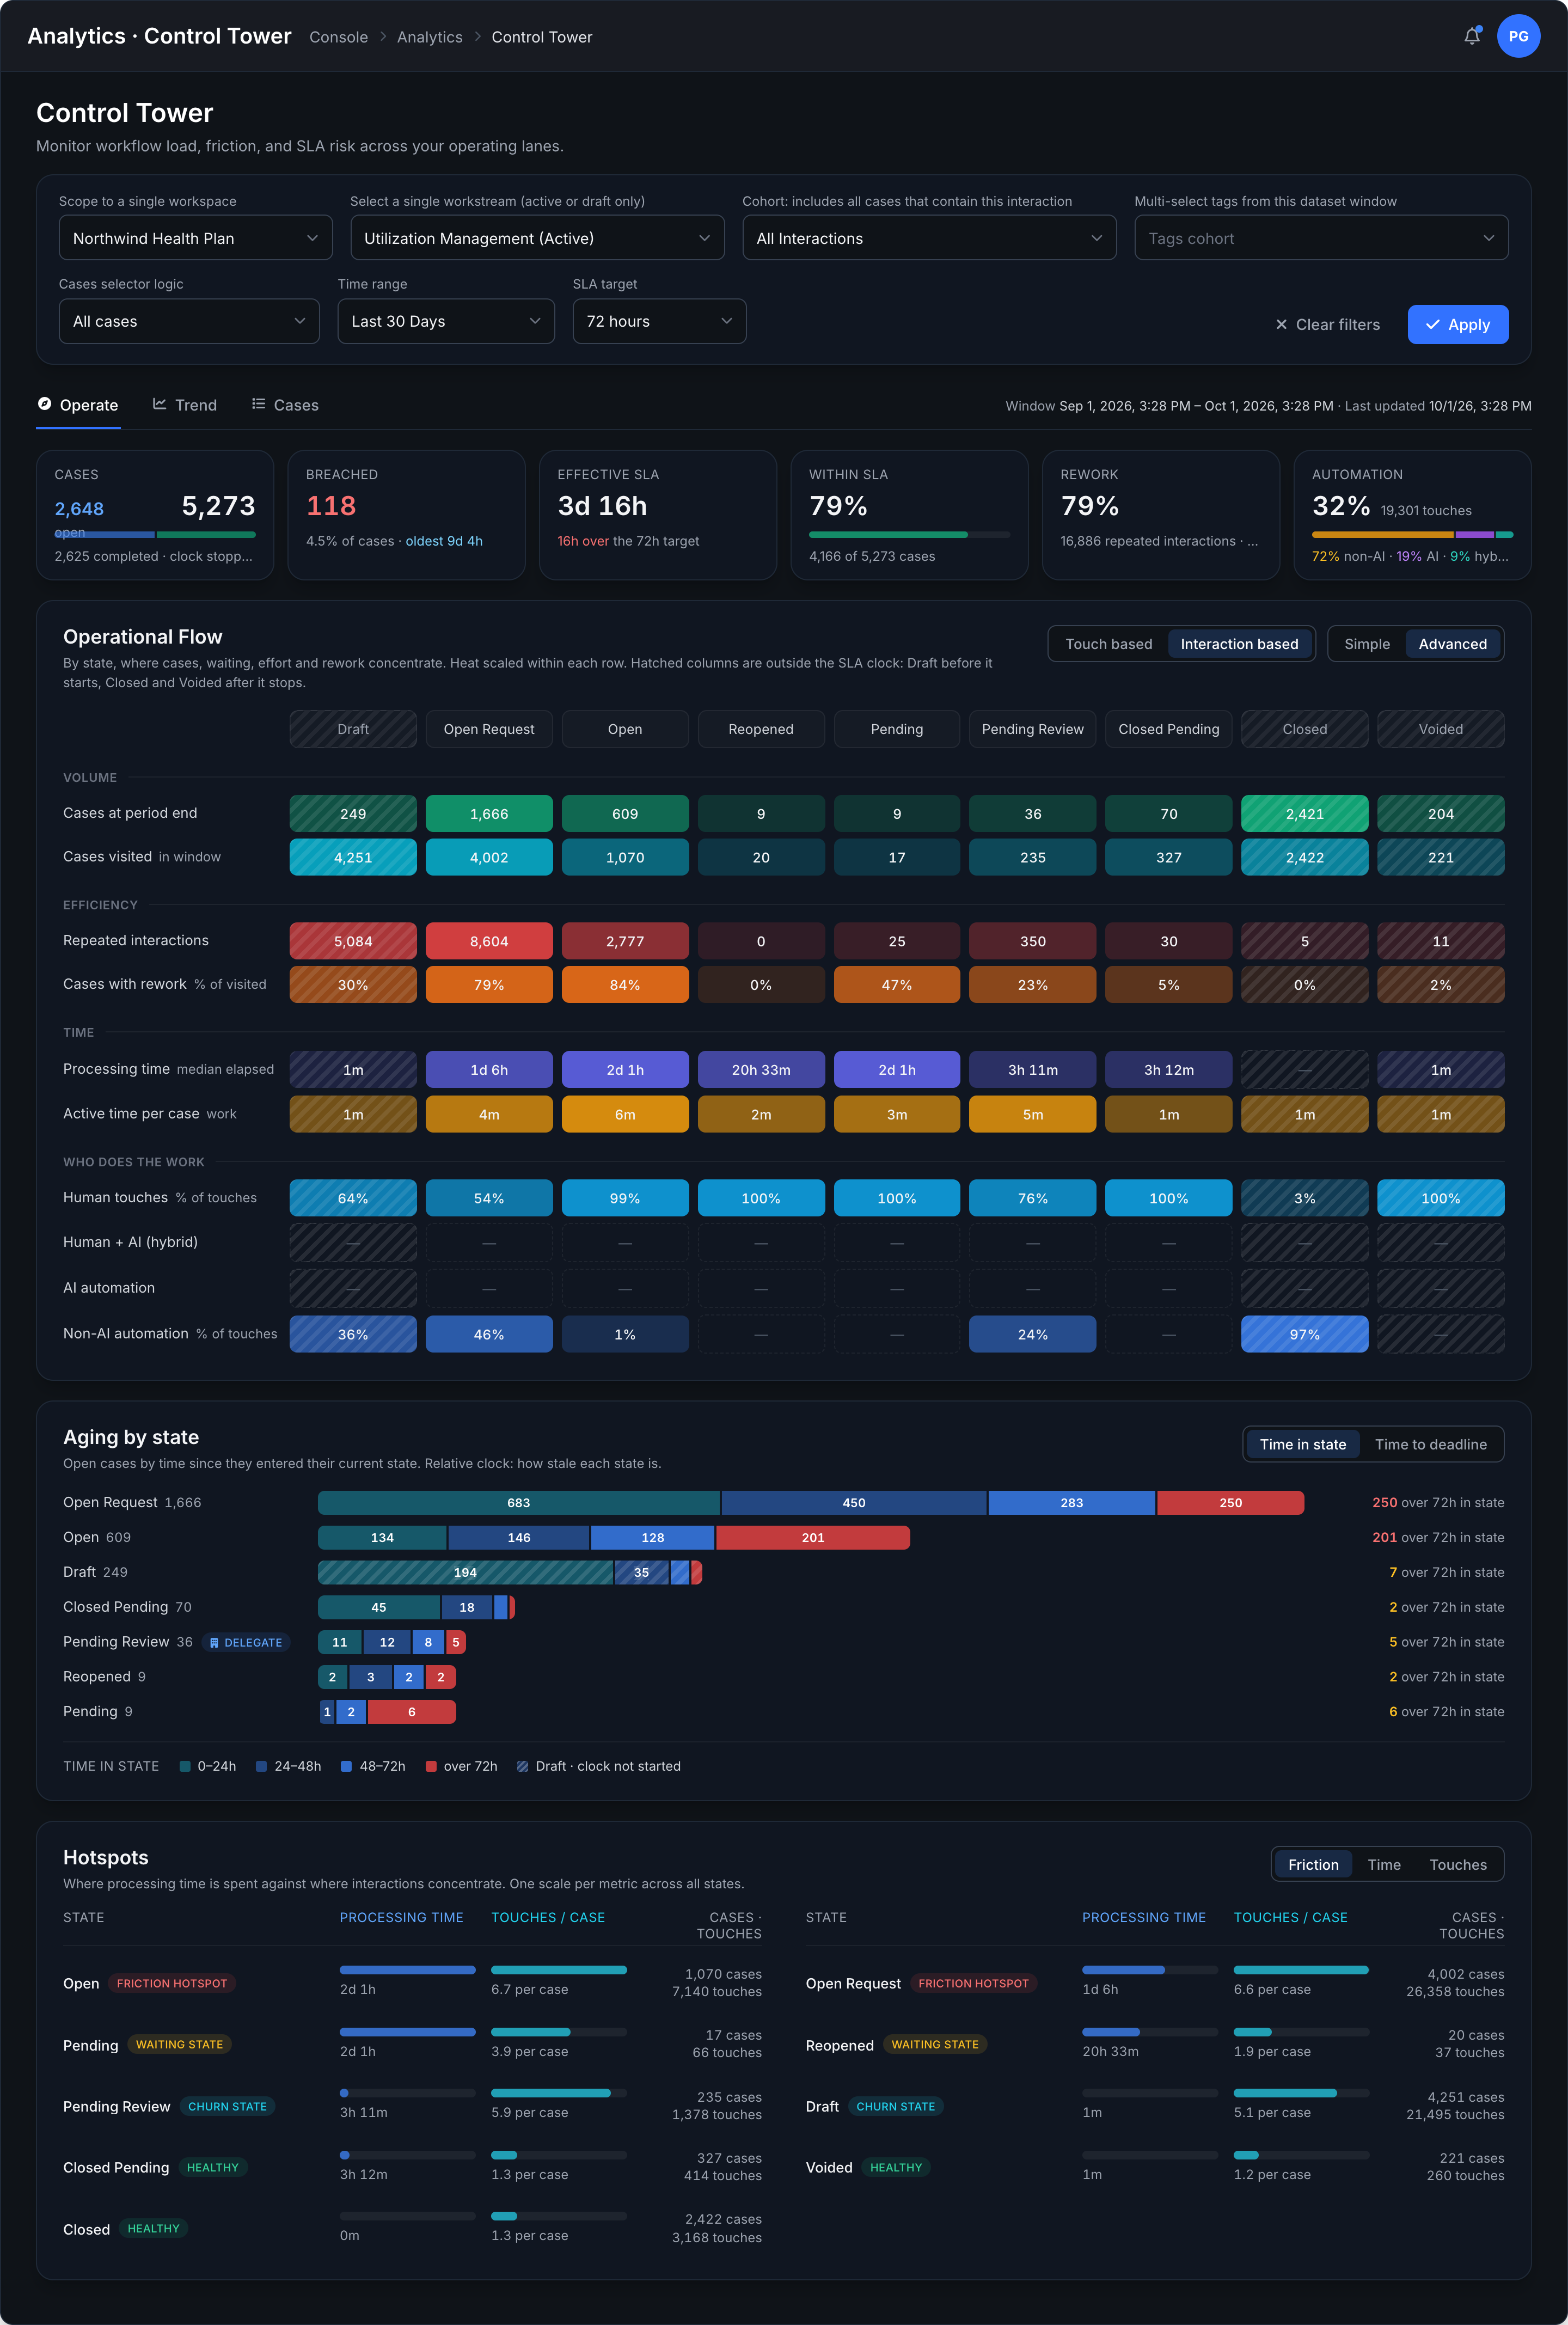
Task: Show Hotspots by Friction
Action: coord(1312,1864)
